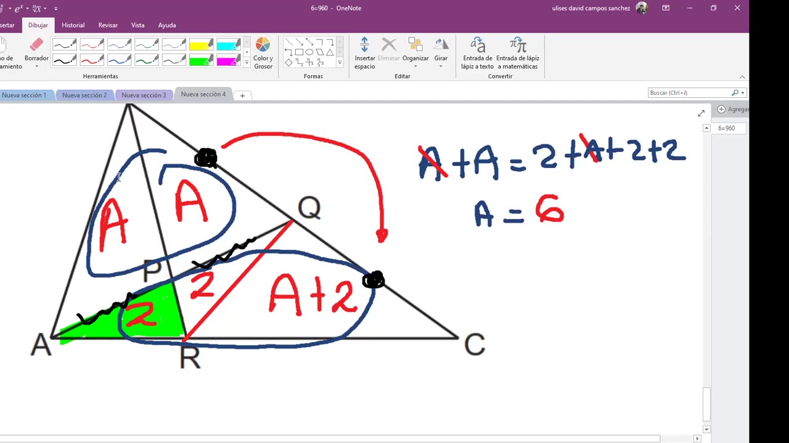
Task: Open the Borrador dropdown arrow
Action: (x=36, y=66)
